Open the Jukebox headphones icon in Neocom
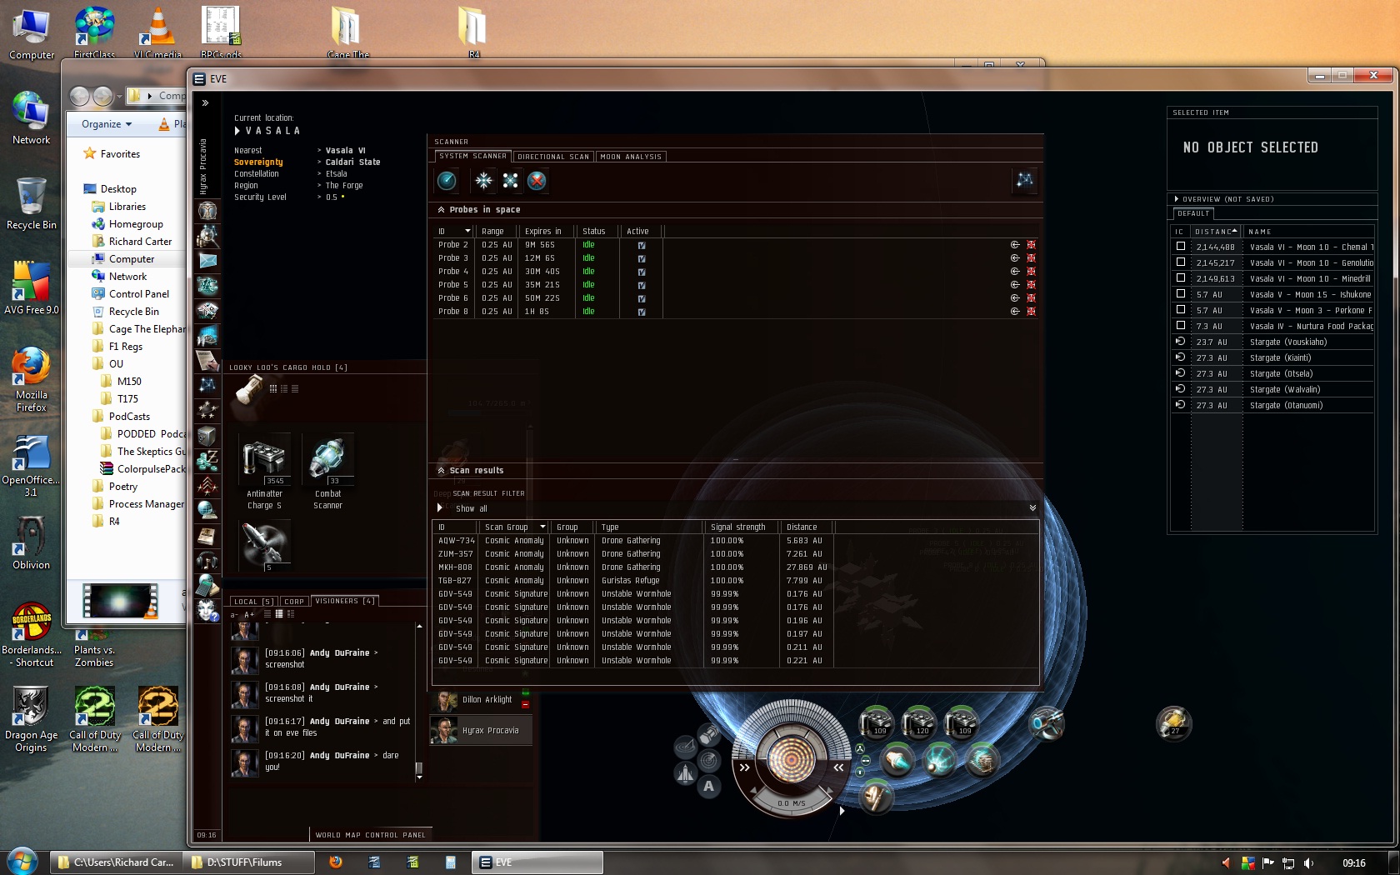Screen dimensions: 1400x875 [x=207, y=560]
